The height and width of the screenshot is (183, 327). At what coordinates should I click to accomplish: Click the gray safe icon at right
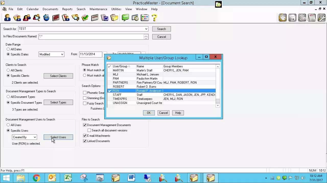tap(293, 18)
